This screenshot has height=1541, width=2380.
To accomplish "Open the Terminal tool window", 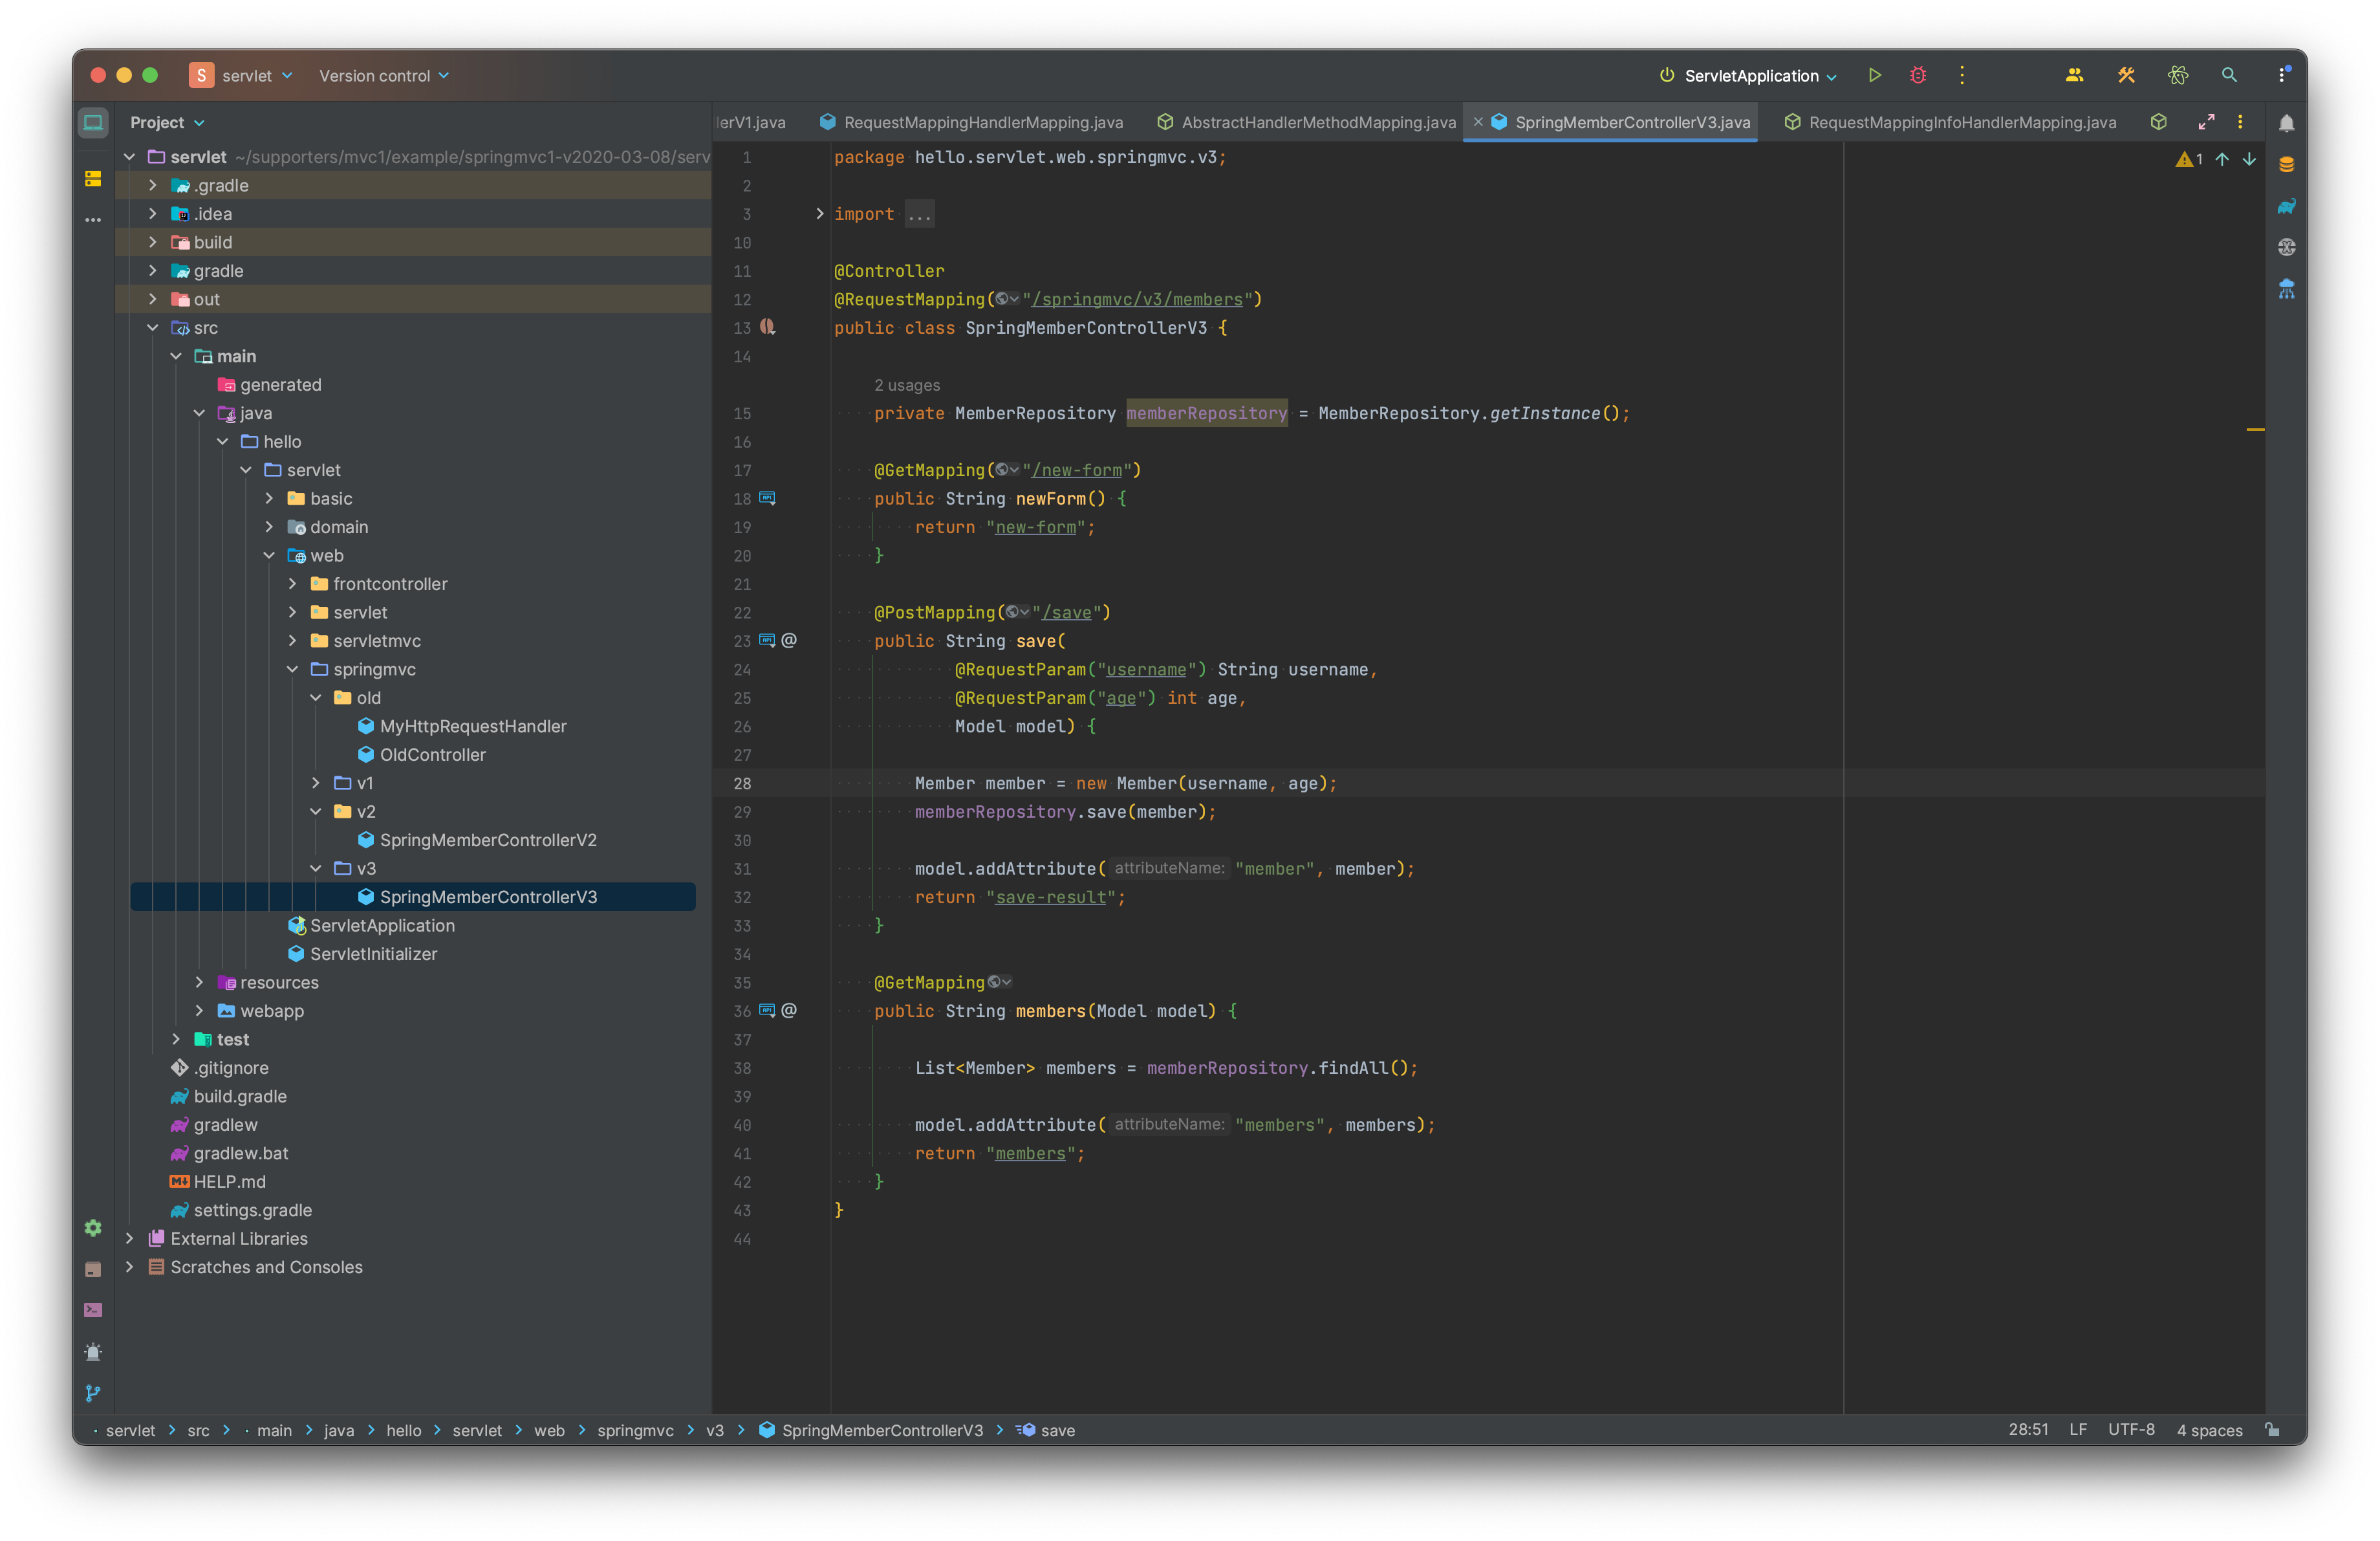I will tap(93, 1310).
